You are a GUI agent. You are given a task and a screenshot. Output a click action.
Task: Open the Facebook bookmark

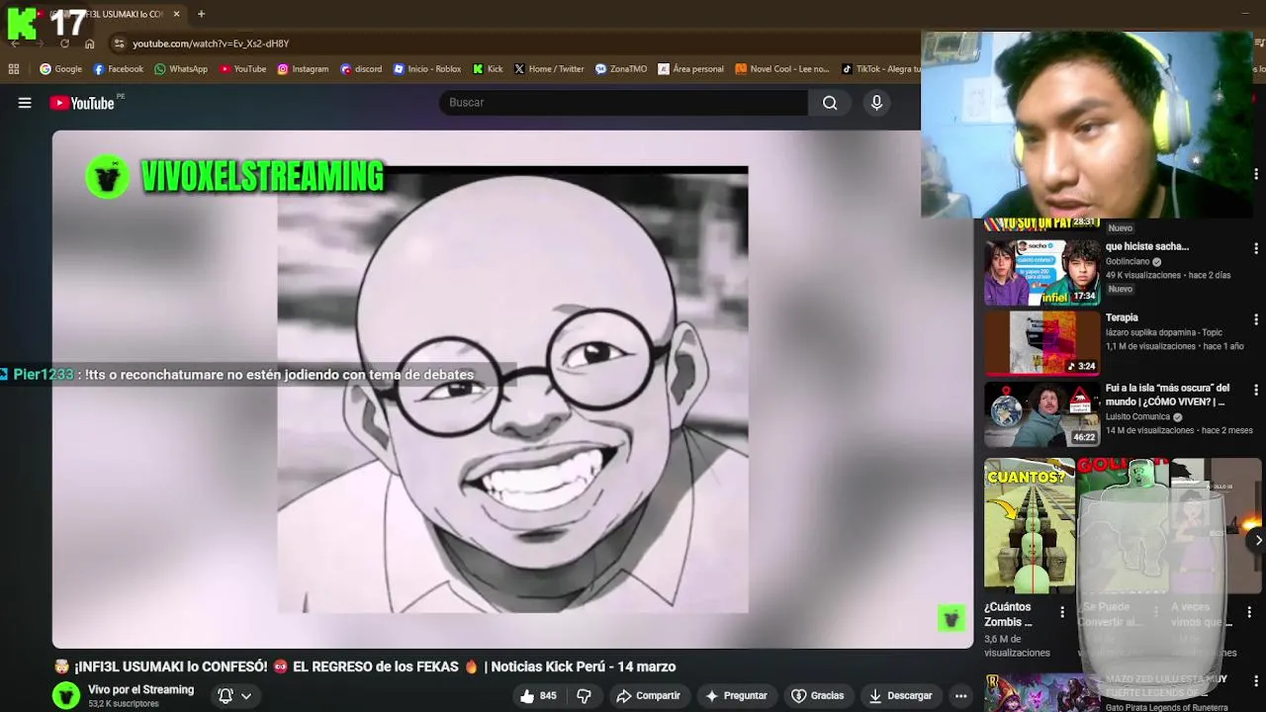click(x=118, y=69)
